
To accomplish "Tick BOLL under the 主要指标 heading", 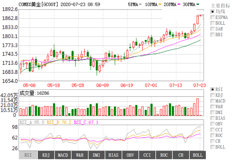I will (212, 23).
